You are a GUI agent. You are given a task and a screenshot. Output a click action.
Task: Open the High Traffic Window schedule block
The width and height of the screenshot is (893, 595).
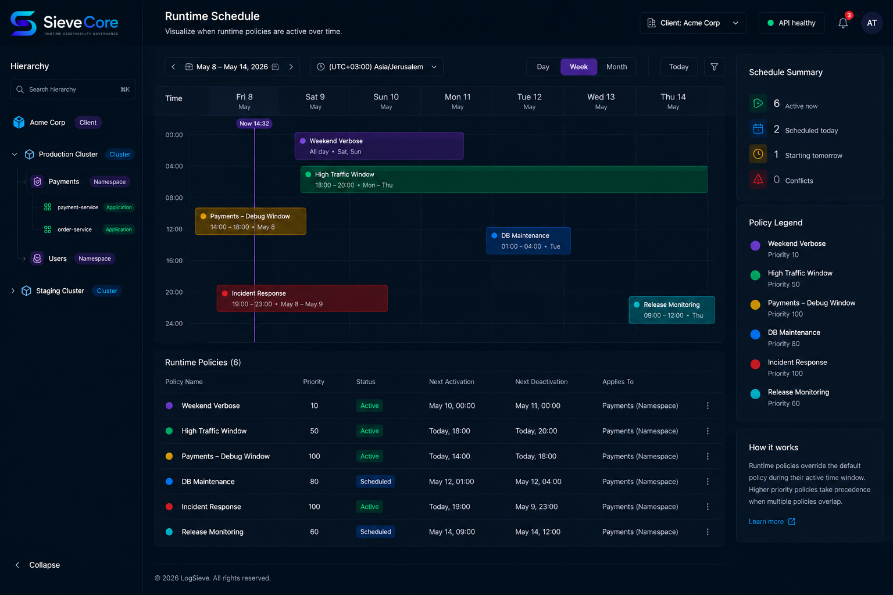(503, 180)
